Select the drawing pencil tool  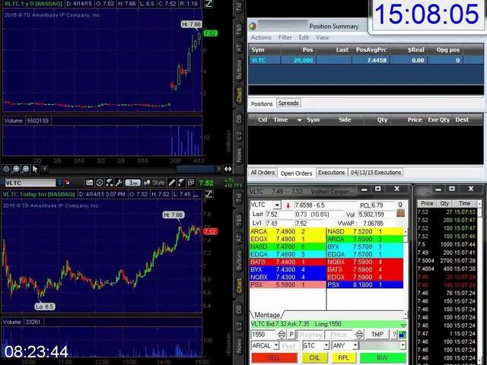pos(171,182)
